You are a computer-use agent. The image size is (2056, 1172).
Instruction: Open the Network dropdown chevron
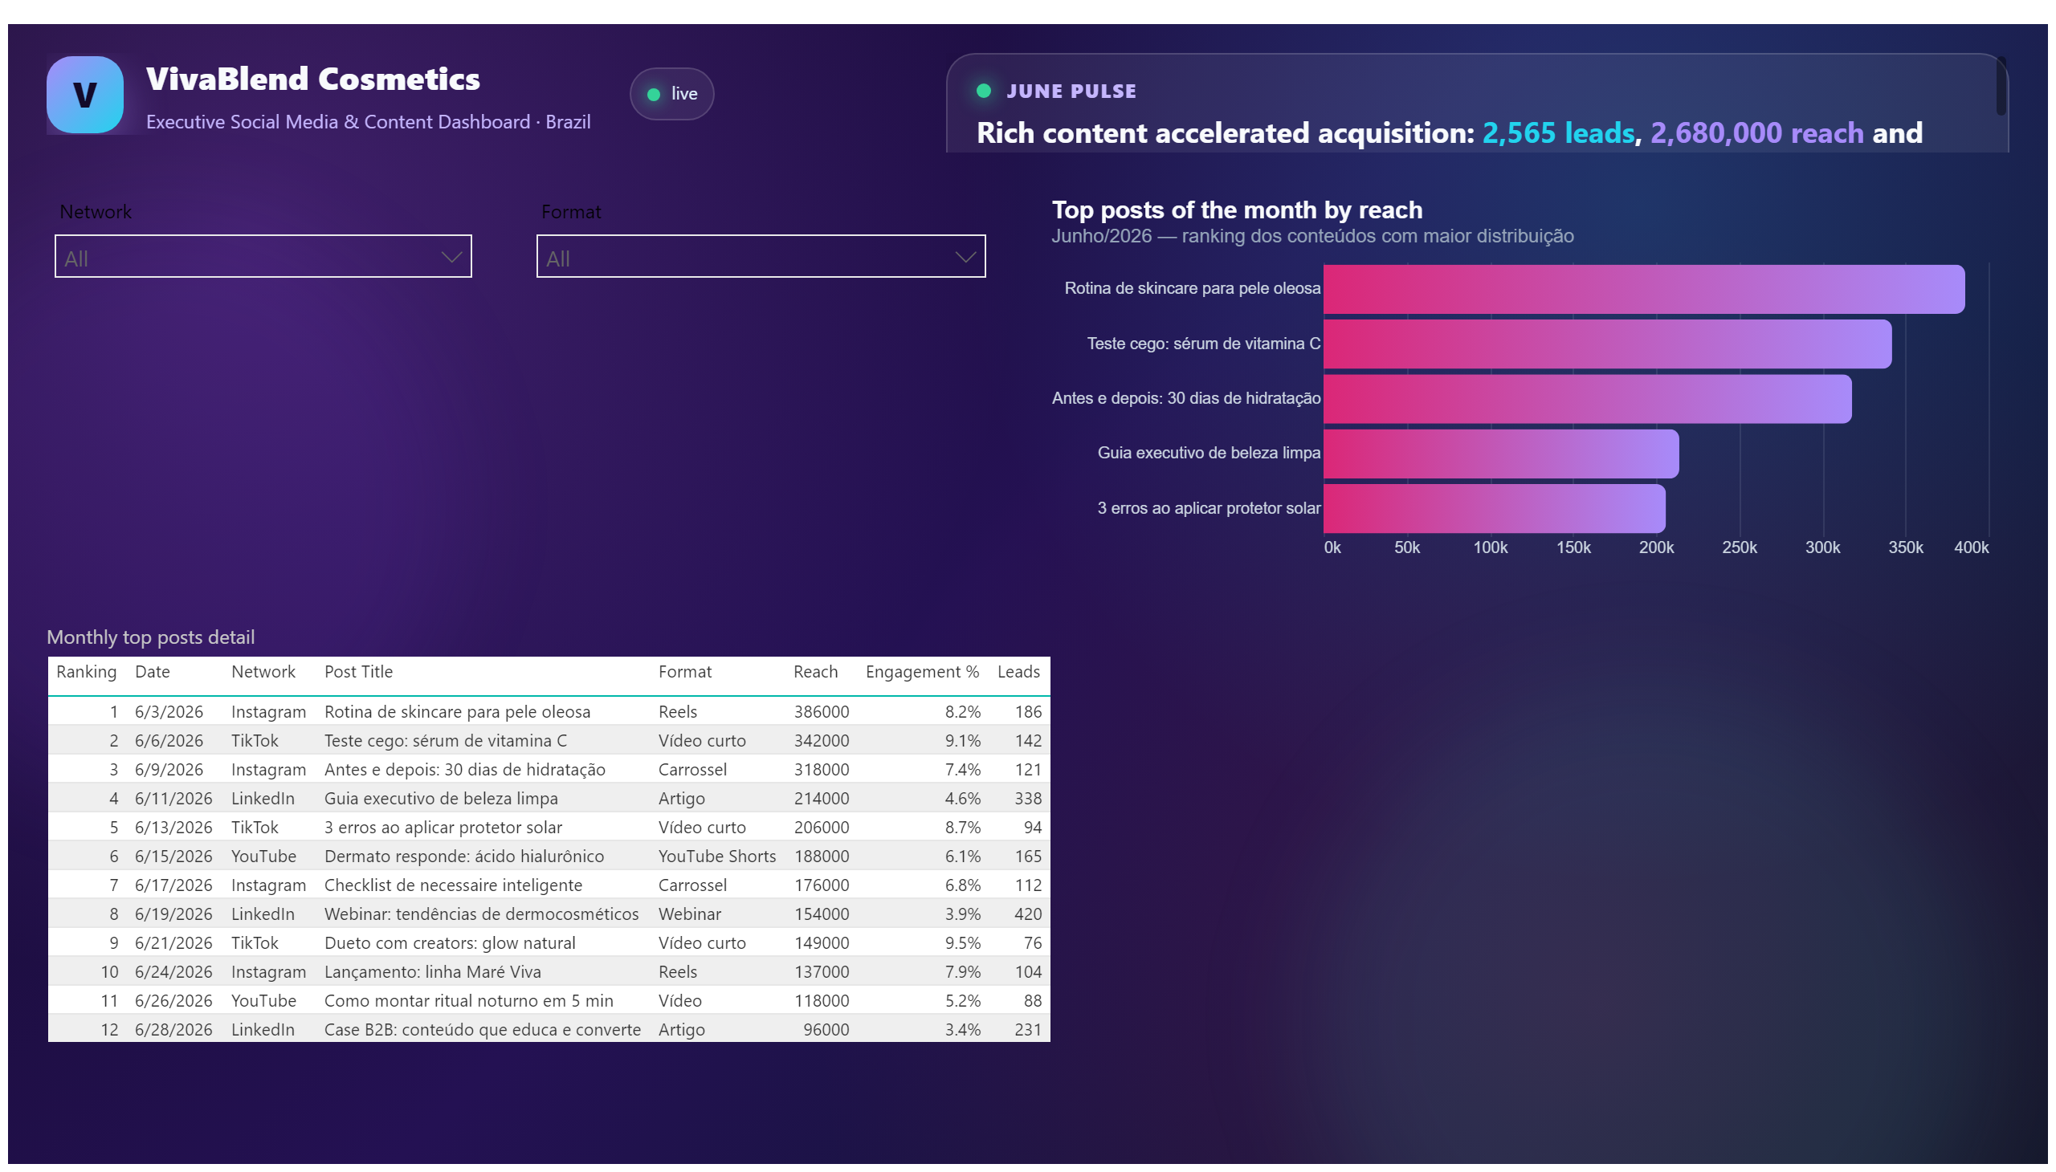(451, 257)
